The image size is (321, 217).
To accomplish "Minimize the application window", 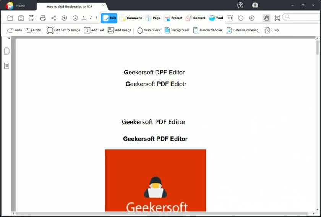I will pos(293,5).
